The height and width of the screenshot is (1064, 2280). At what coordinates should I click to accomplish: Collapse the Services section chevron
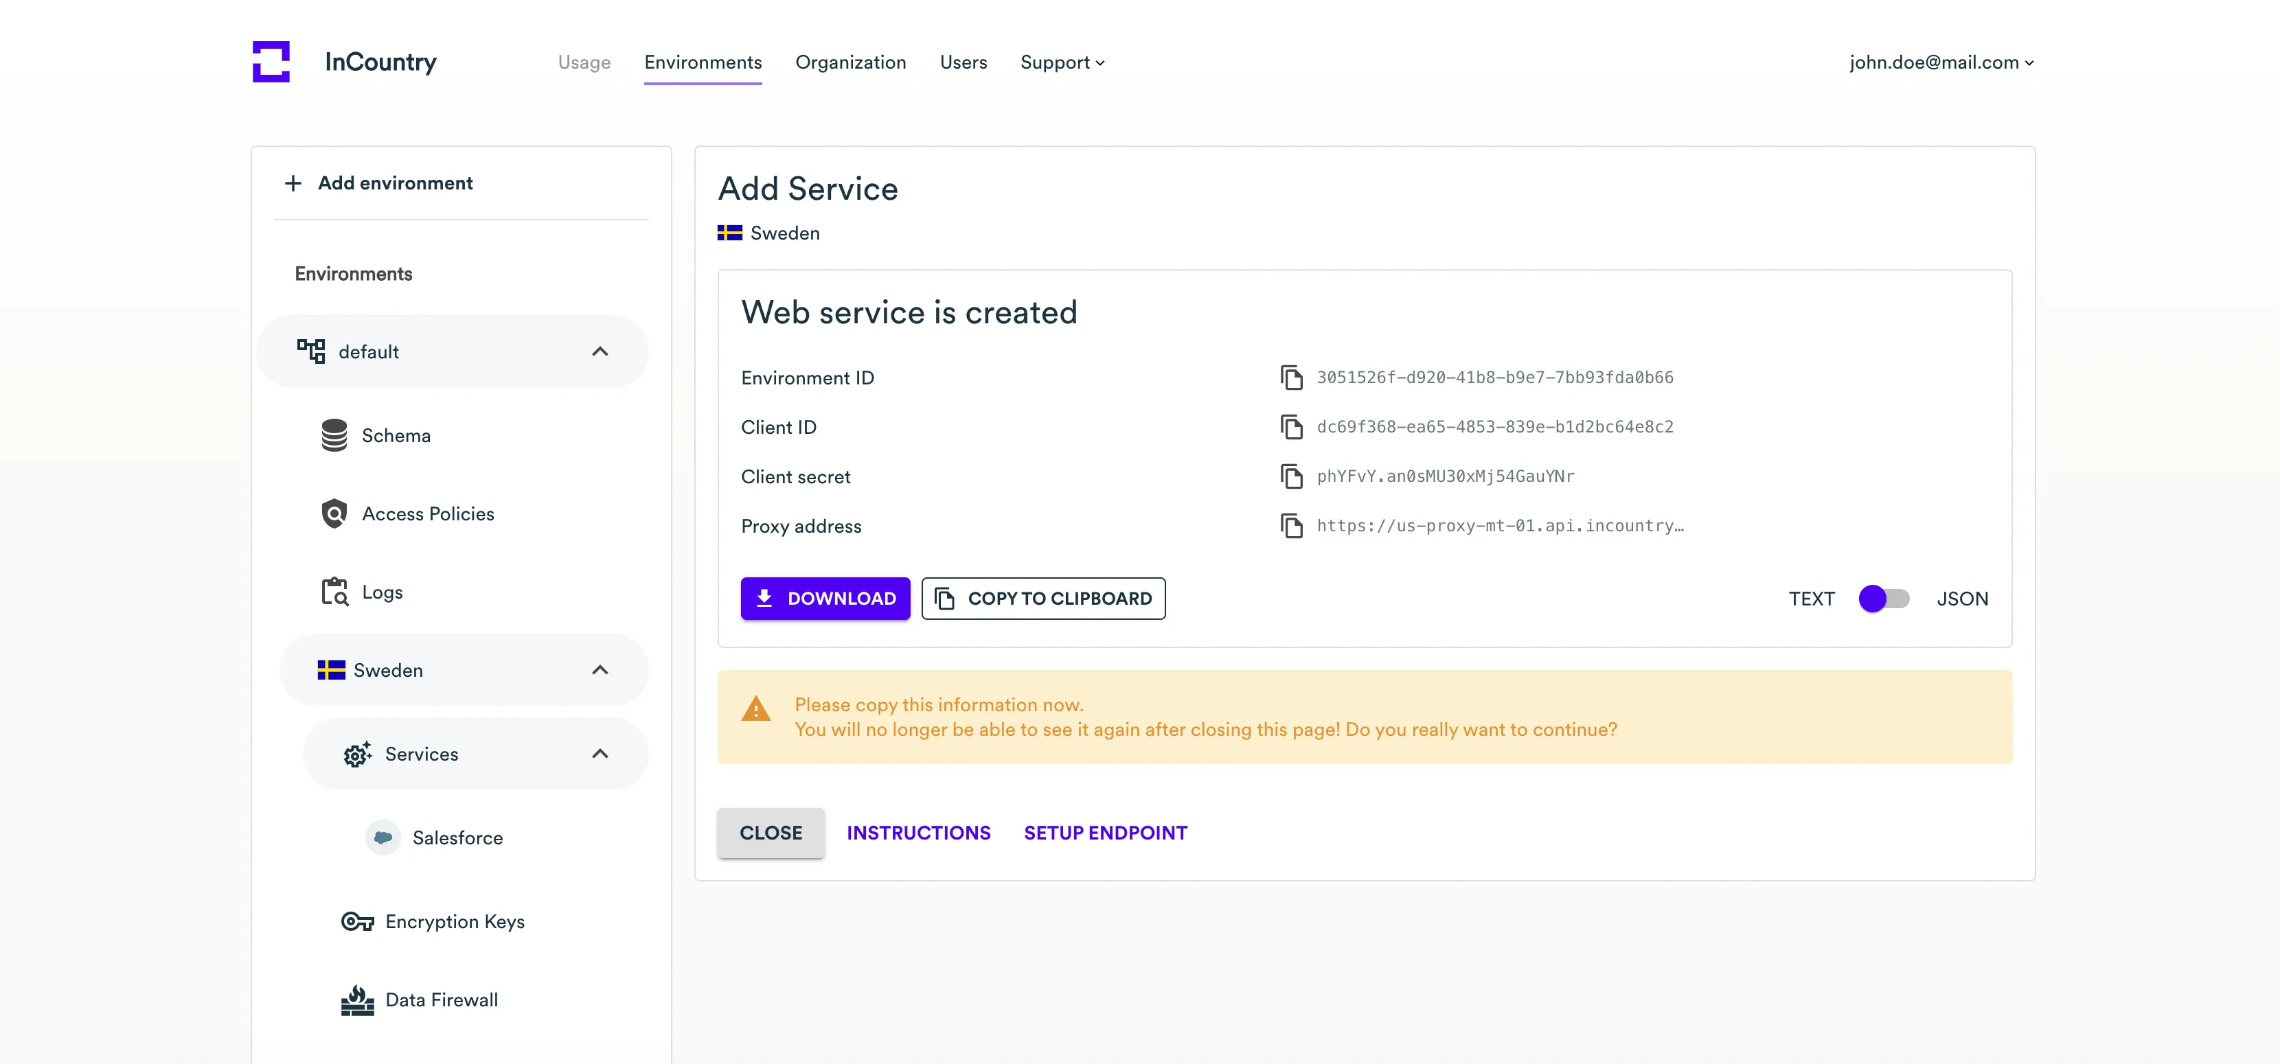[600, 754]
